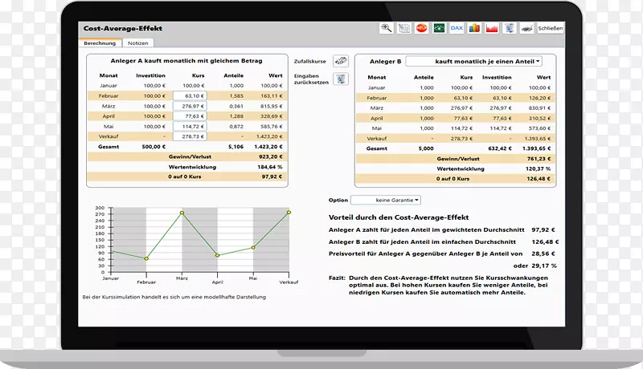This screenshot has height=369, width=643.
Task: Select the Berechnung tab
Action: 104,43
